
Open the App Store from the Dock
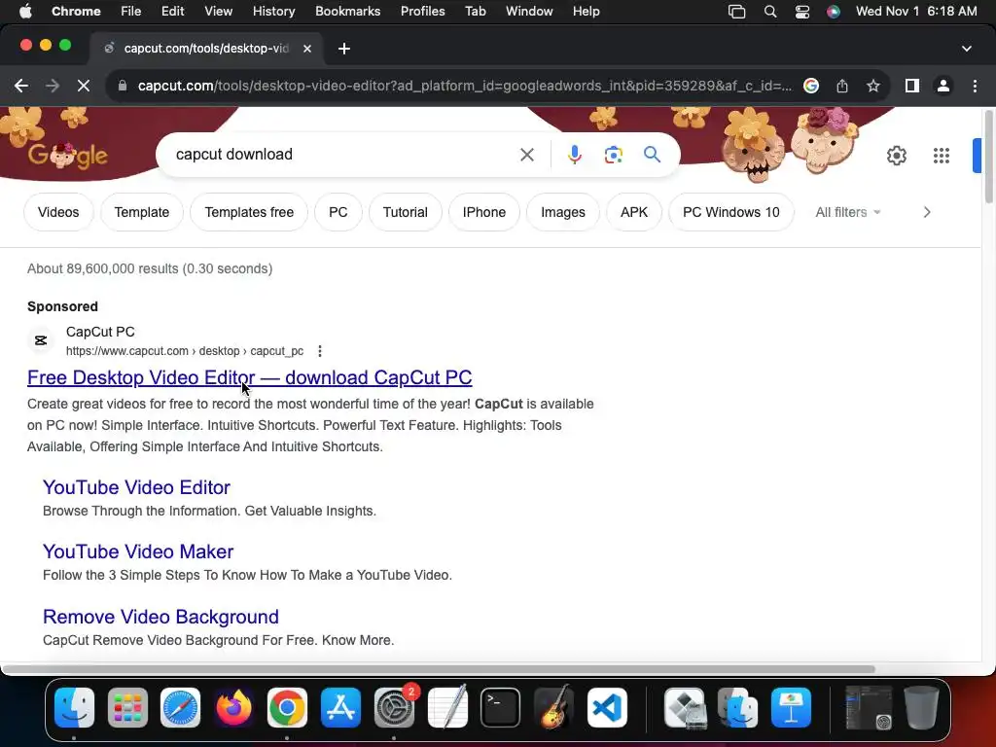(340, 708)
